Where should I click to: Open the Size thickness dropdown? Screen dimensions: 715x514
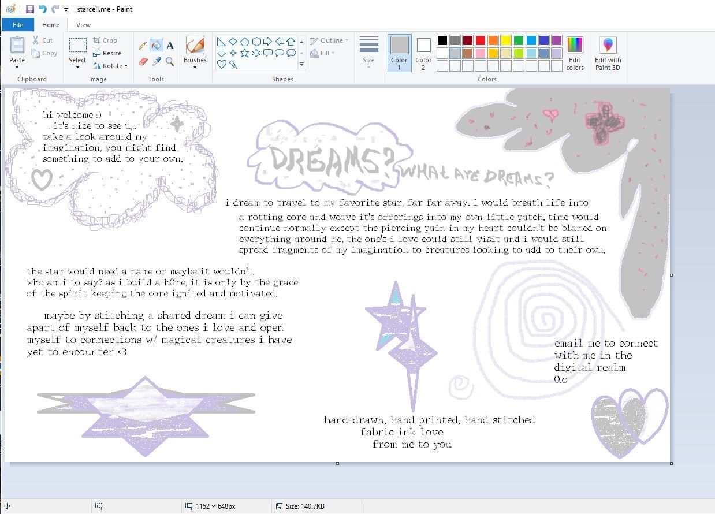click(x=368, y=53)
